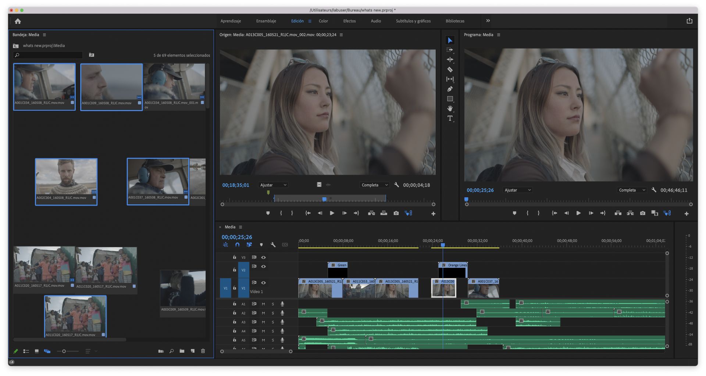Open the Efectos workspace tab
The width and height of the screenshot is (706, 376).
coord(349,21)
